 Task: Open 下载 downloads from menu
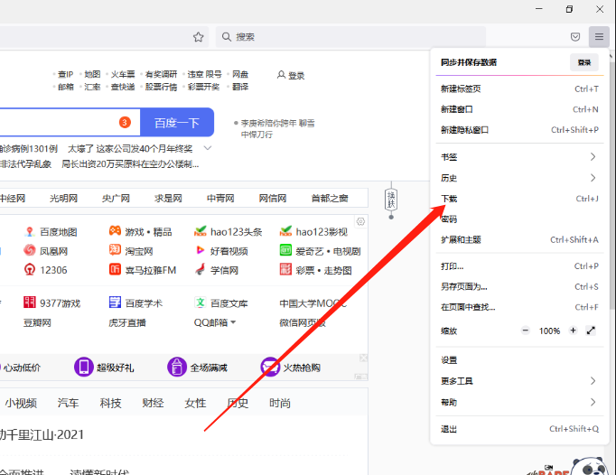tap(519, 199)
